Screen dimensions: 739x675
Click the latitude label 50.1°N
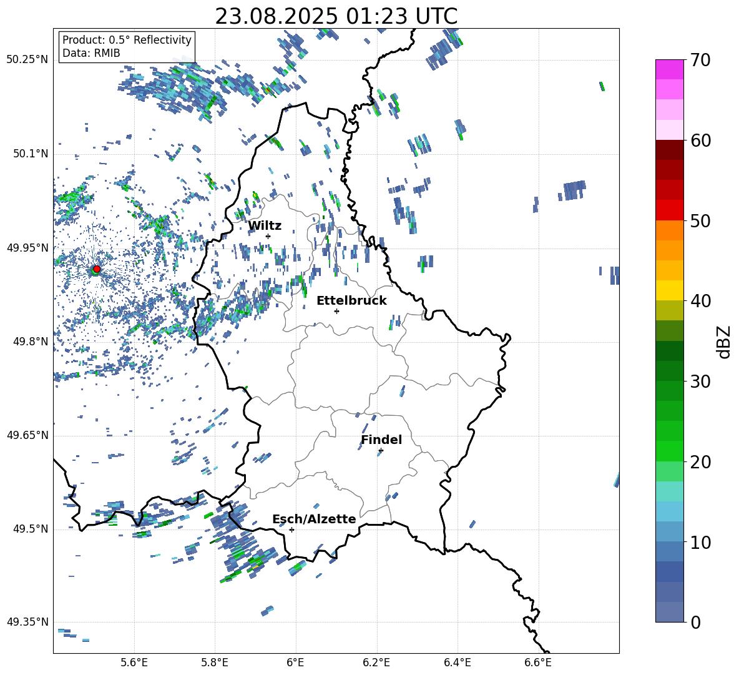click(30, 154)
